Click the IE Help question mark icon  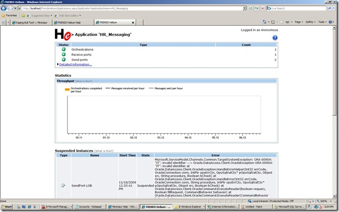pos(331,22)
